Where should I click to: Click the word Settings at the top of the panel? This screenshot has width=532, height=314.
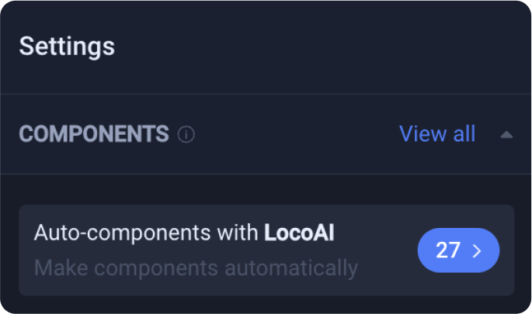(x=67, y=47)
